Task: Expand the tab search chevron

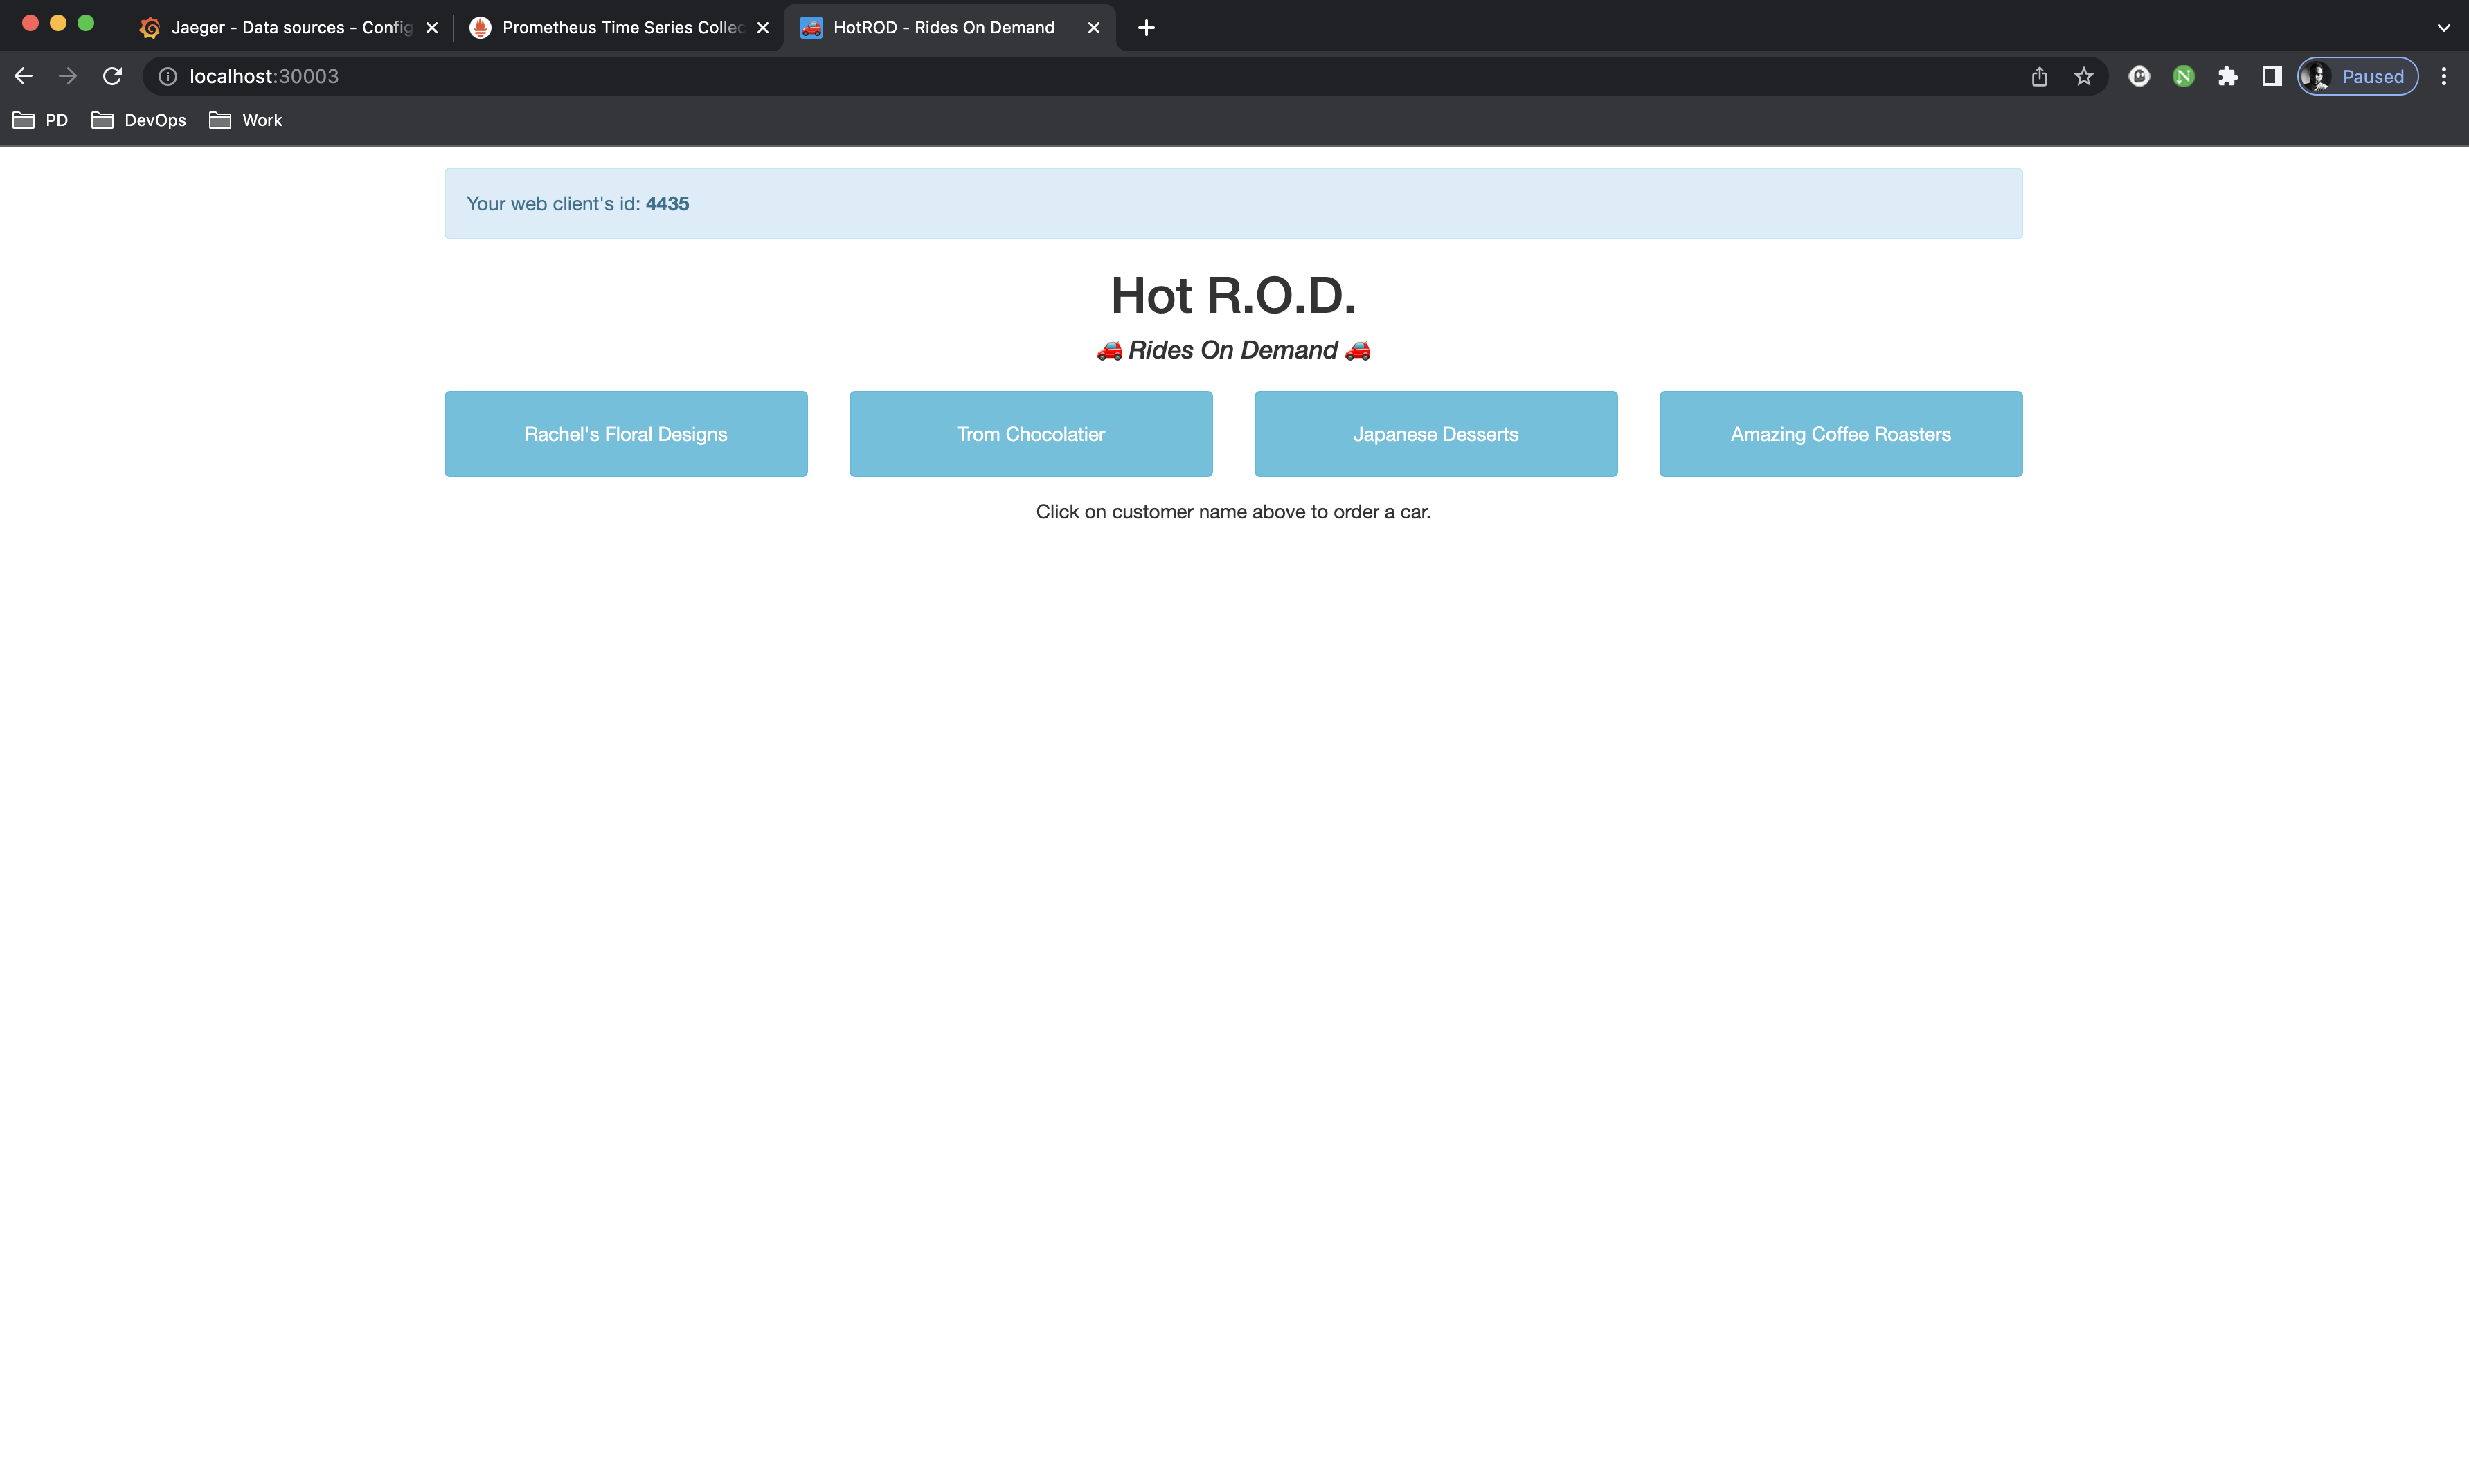Action: click(2443, 28)
